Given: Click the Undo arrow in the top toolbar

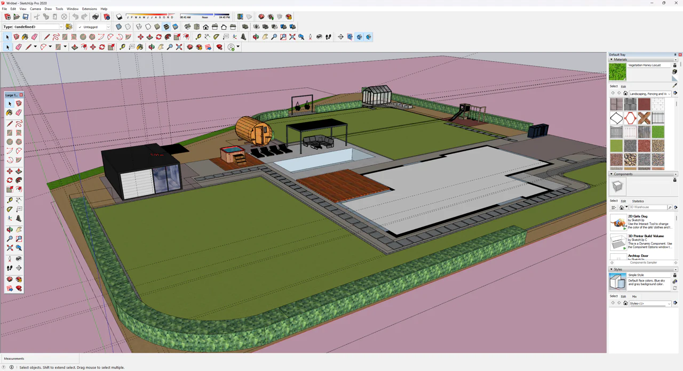Looking at the screenshot, I should [75, 17].
